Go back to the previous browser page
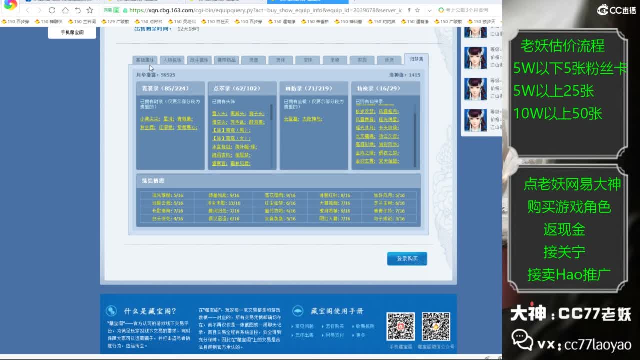The image size is (640, 360). click(28, 10)
